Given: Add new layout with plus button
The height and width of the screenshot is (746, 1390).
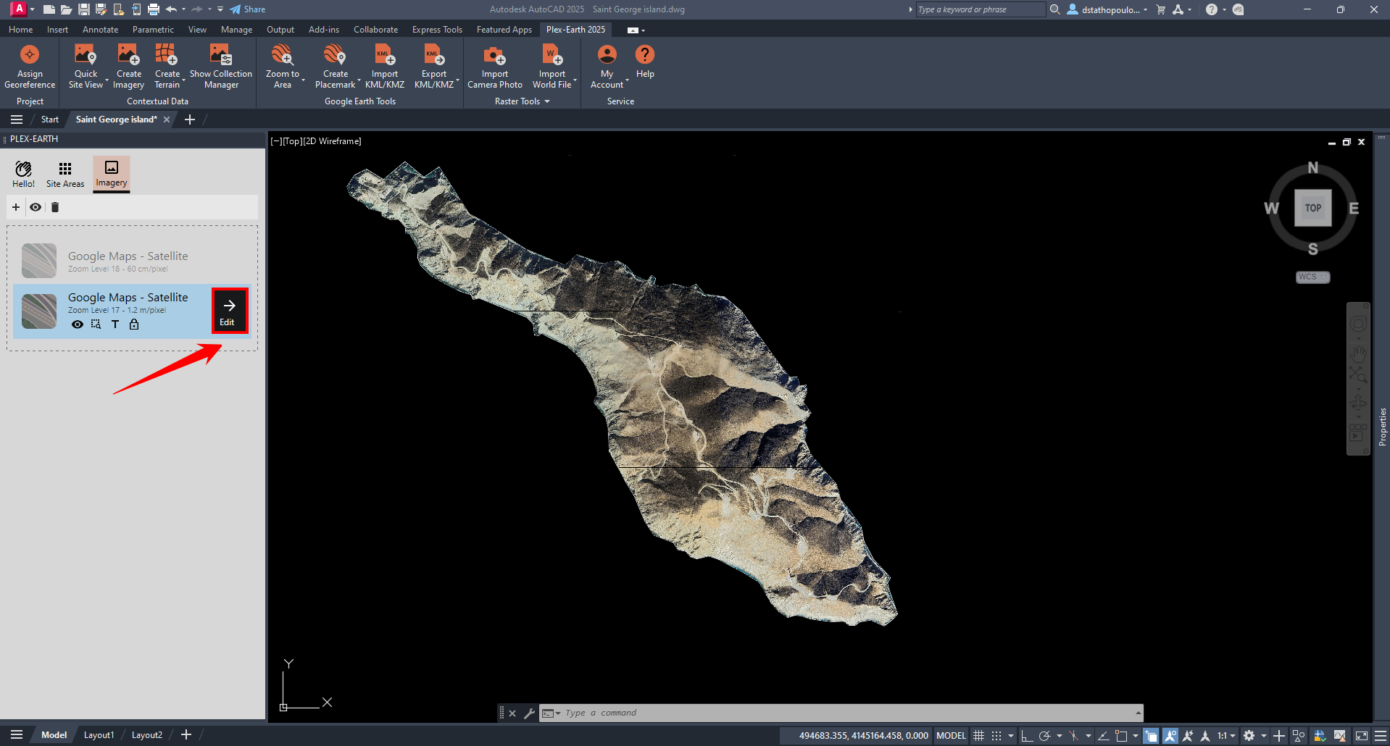Looking at the screenshot, I should coord(186,735).
